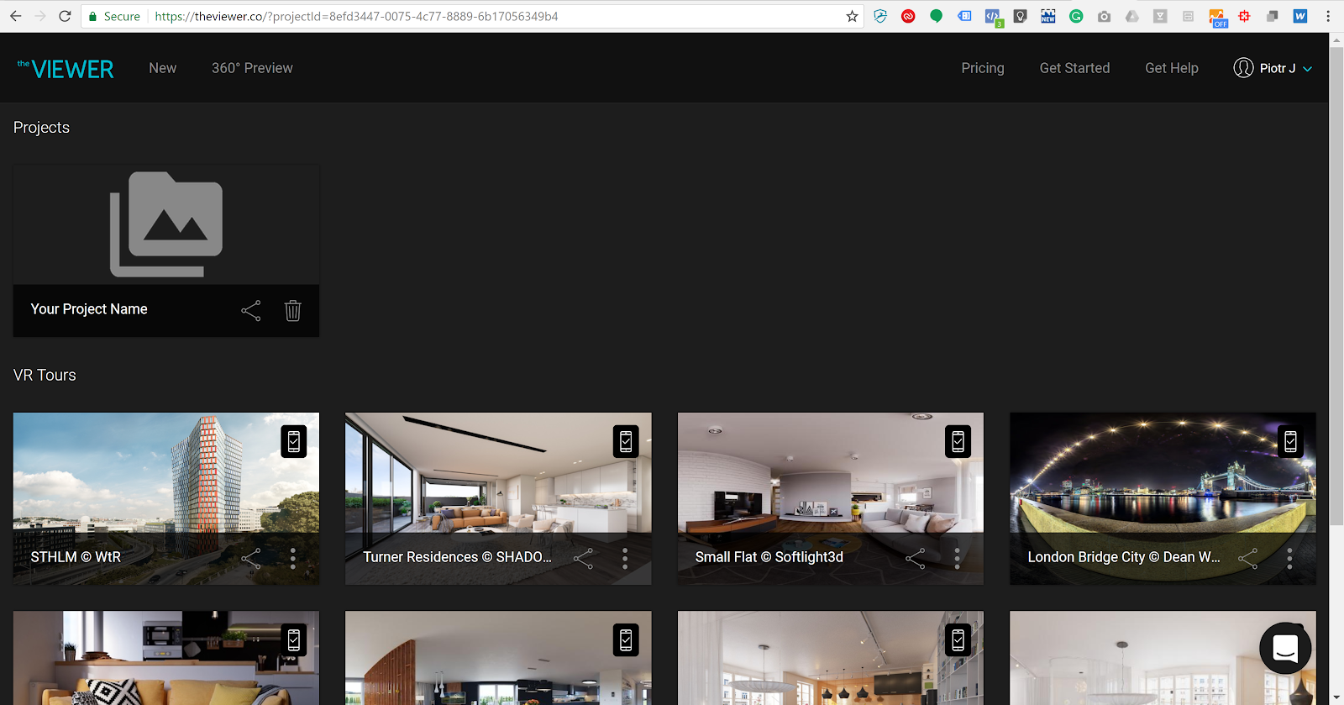The width and height of the screenshot is (1344, 705).
Task: Open white loft interior tour thumbnail
Action: point(1163,658)
